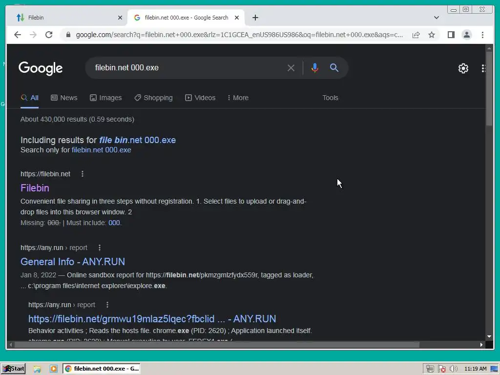Reload the current page

click(49, 35)
